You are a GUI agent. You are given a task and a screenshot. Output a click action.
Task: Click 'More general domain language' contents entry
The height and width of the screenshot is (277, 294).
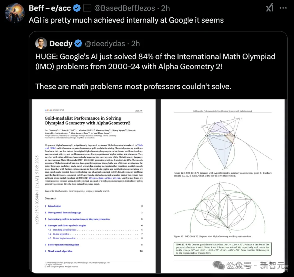pyautogui.click(x=65, y=213)
